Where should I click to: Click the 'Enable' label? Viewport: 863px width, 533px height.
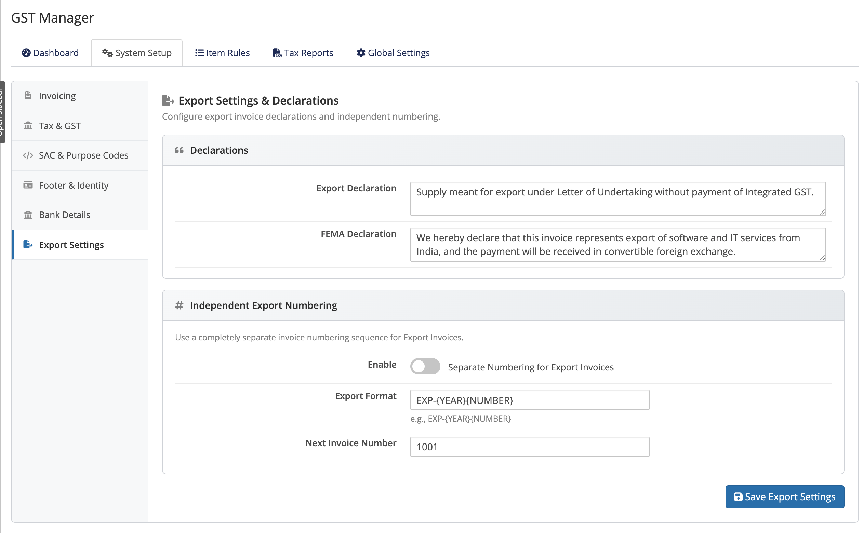click(x=382, y=365)
